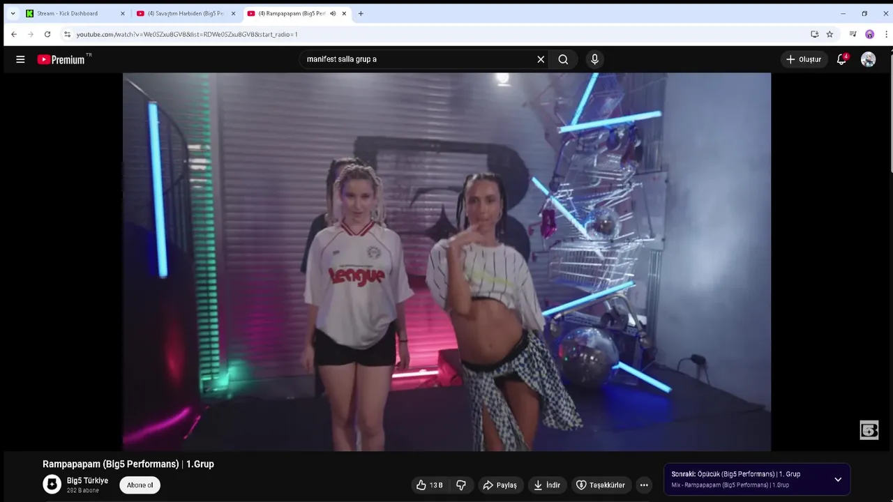Click the 282 B abone subscriber count
The height and width of the screenshot is (502, 893).
point(83,491)
